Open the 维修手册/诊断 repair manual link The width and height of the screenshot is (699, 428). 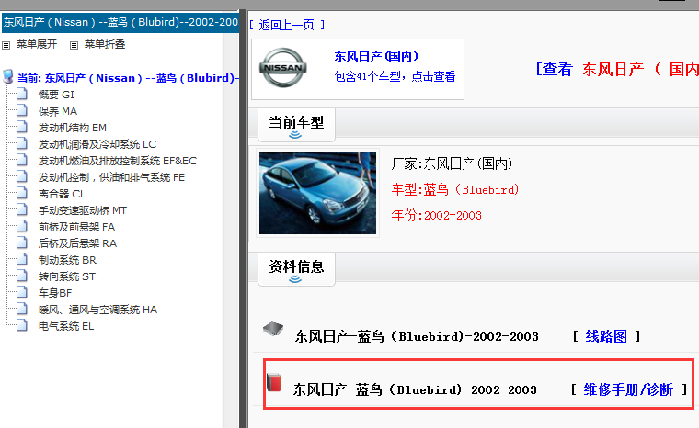(x=628, y=389)
